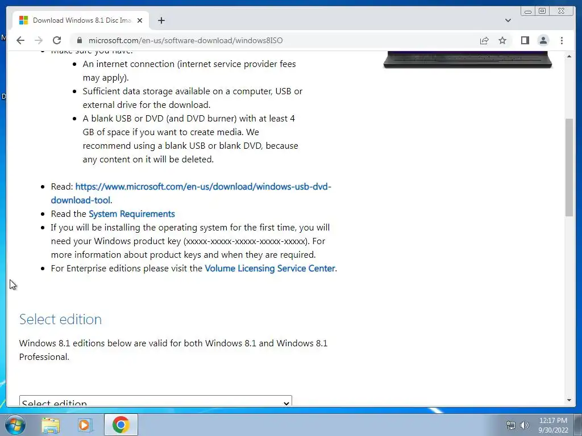Click the page scrollbar thumb
The width and height of the screenshot is (582, 436).
click(x=569, y=167)
